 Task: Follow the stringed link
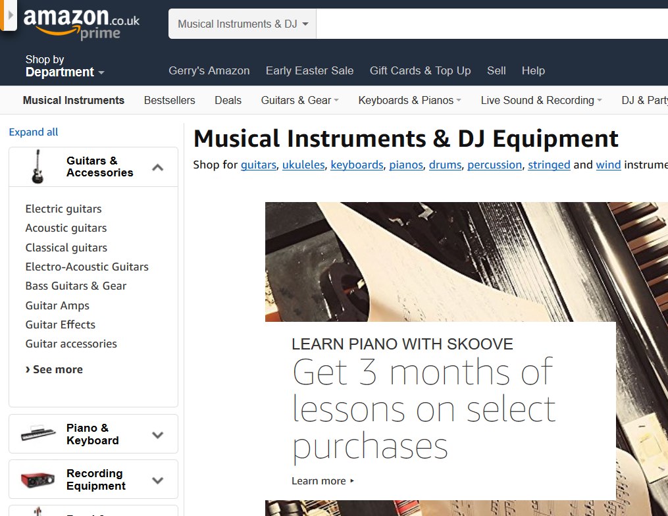coord(549,165)
